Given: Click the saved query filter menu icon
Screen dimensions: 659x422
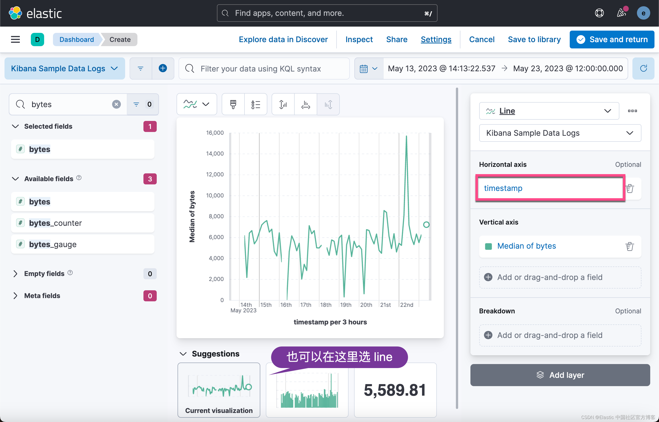Looking at the screenshot, I should pos(140,68).
